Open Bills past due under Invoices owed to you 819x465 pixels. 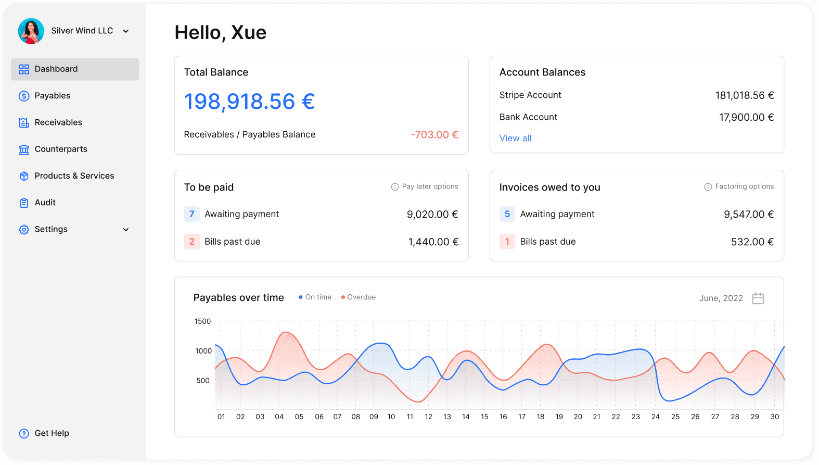[x=548, y=242]
